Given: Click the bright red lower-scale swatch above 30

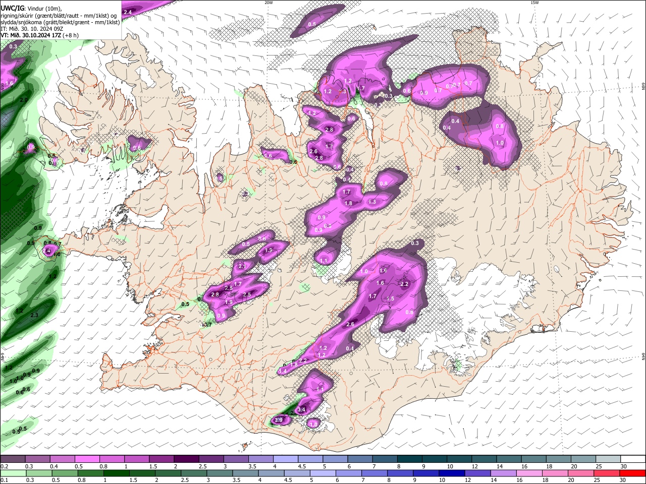Looking at the screenshot, I should (633, 473).
